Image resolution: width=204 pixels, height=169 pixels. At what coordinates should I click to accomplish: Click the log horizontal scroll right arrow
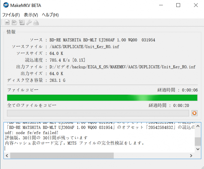coord(191,156)
